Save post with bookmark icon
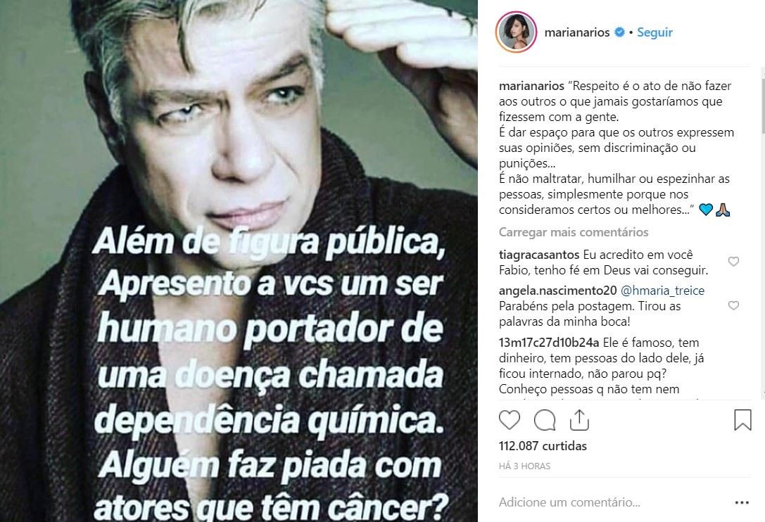 pyautogui.click(x=742, y=420)
